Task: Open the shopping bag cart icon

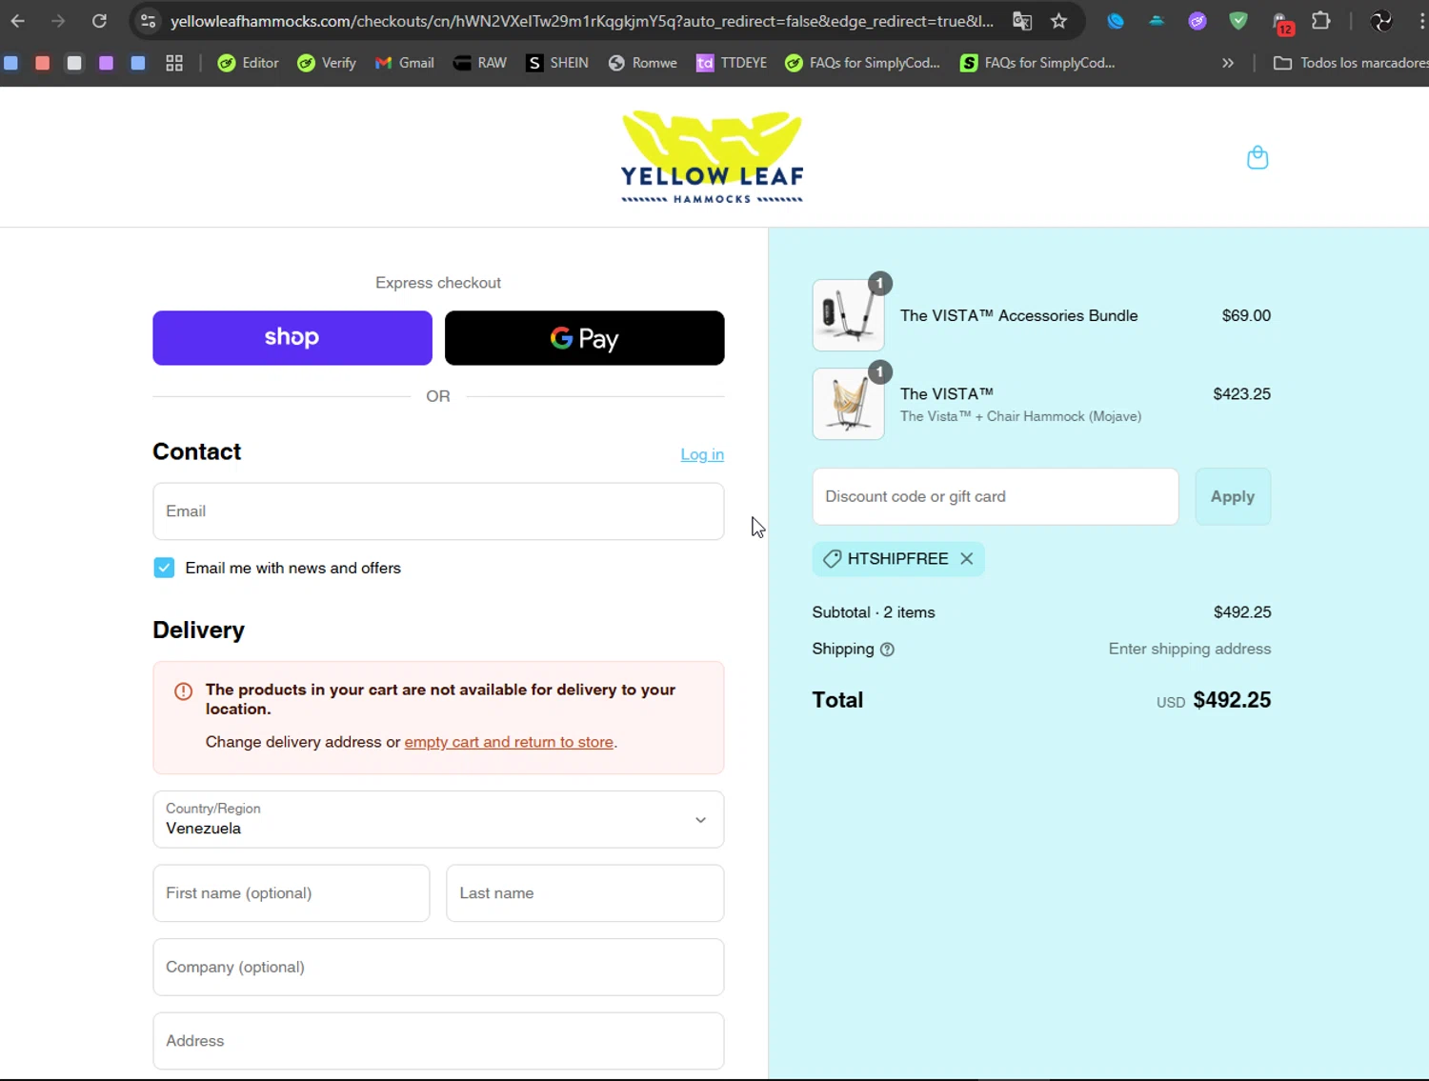Action: 1258,157
